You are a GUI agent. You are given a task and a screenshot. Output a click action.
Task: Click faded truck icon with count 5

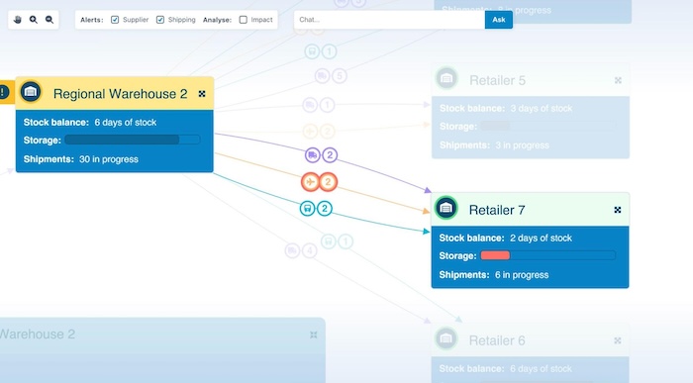pos(322,76)
